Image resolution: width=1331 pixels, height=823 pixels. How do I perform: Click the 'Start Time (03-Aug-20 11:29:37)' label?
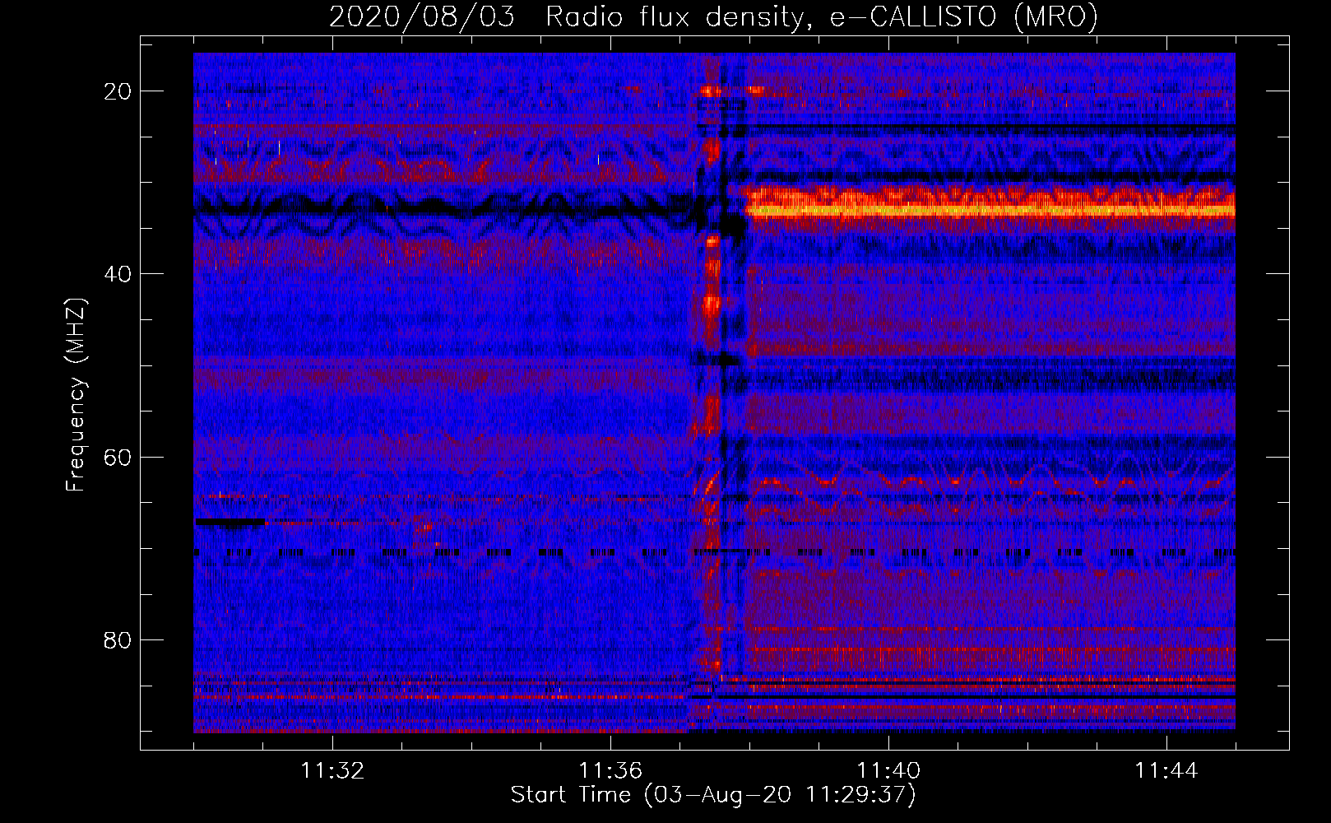[713, 795]
